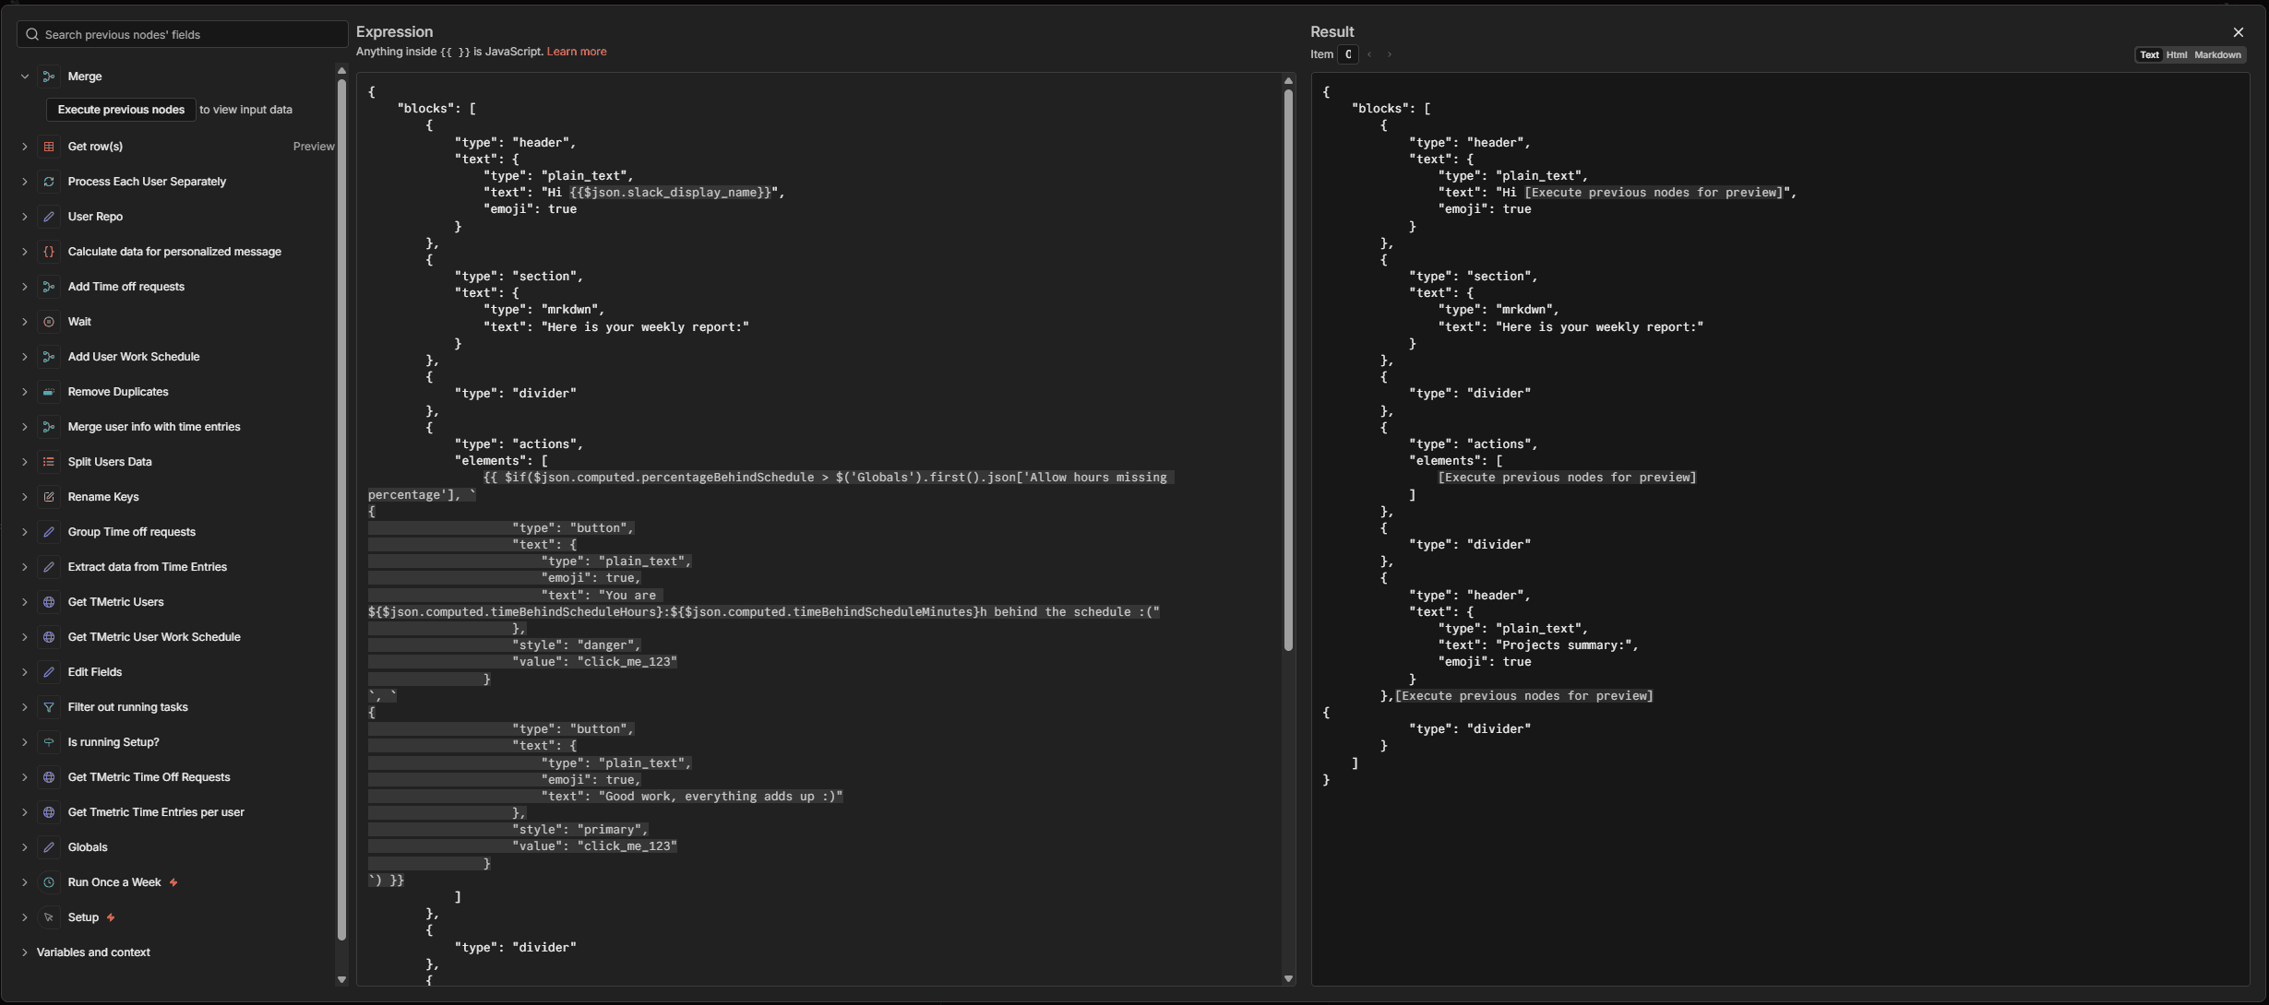Click the Process Each User Separately loop icon
The width and height of the screenshot is (2269, 1005).
pyautogui.click(x=49, y=182)
